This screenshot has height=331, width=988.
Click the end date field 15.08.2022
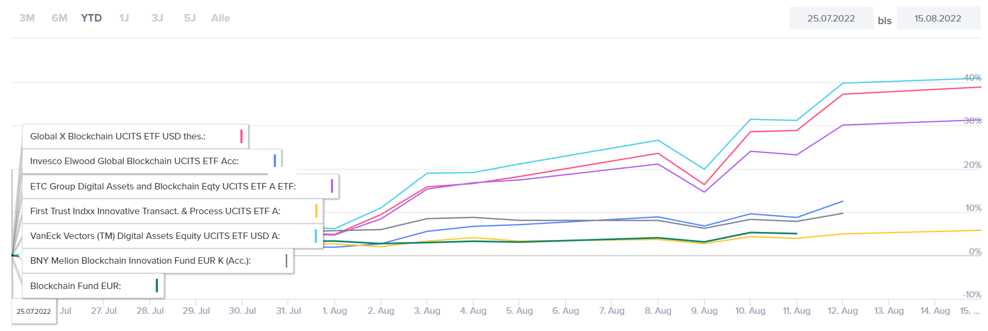938,18
